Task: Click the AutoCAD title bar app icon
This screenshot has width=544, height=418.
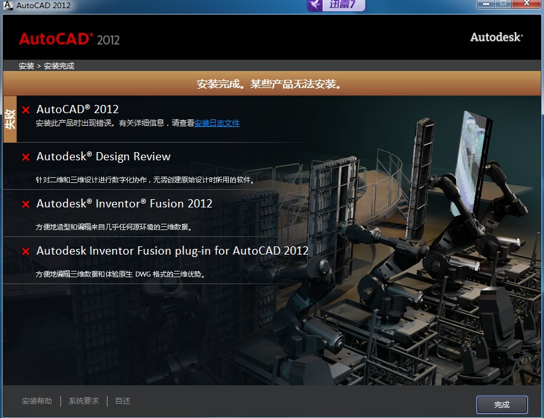Action: pos(8,5)
